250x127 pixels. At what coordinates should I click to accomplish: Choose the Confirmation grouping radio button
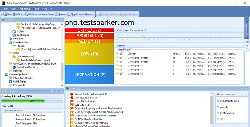click(218, 113)
